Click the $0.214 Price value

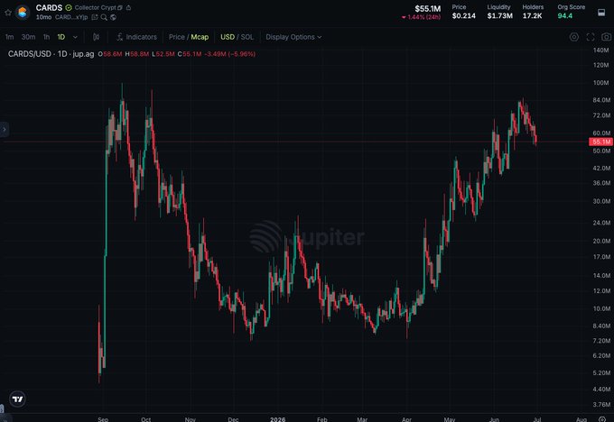[463, 15]
